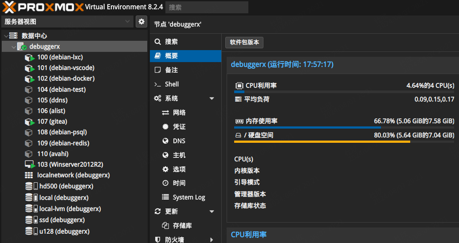Viewport: 459px width, 243px height.
Task: Select the 数据中心 tree label
Action: pos(34,36)
